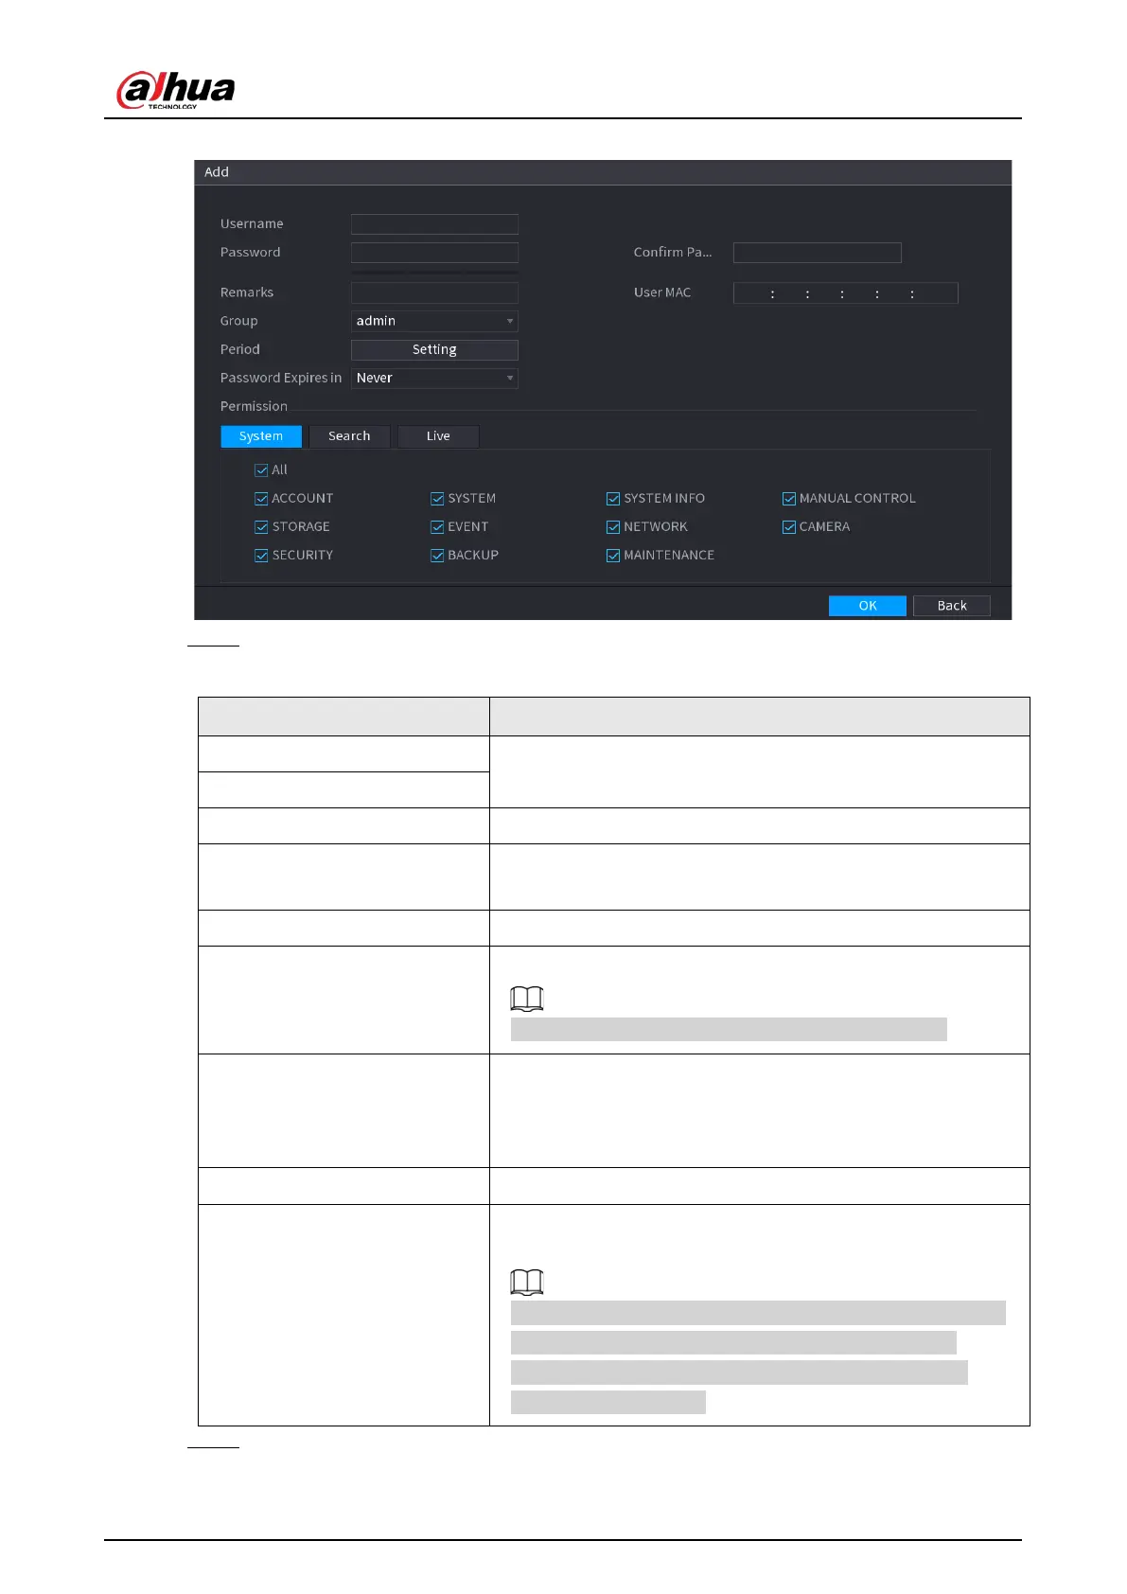This screenshot has width=1127, height=1594.
Task: Toggle the BACKUP permission checkbox
Action: coord(437,556)
